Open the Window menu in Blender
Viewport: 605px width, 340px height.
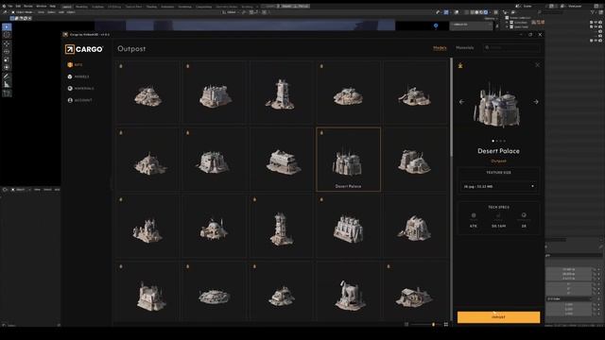[x=42, y=7]
